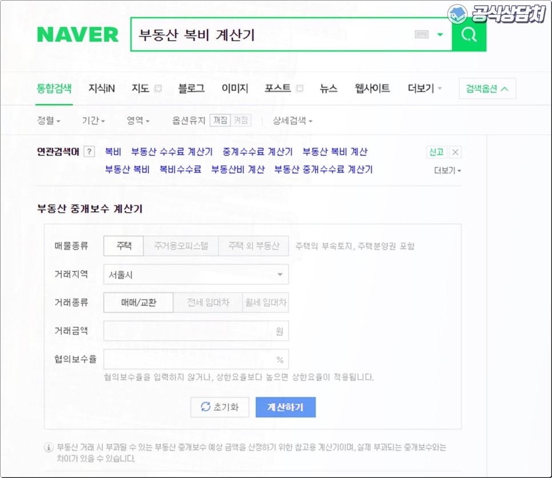Image resolution: width=552 pixels, height=478 pixels.
Task: Select the 통합검색 tab
Action: pos(54,89)
